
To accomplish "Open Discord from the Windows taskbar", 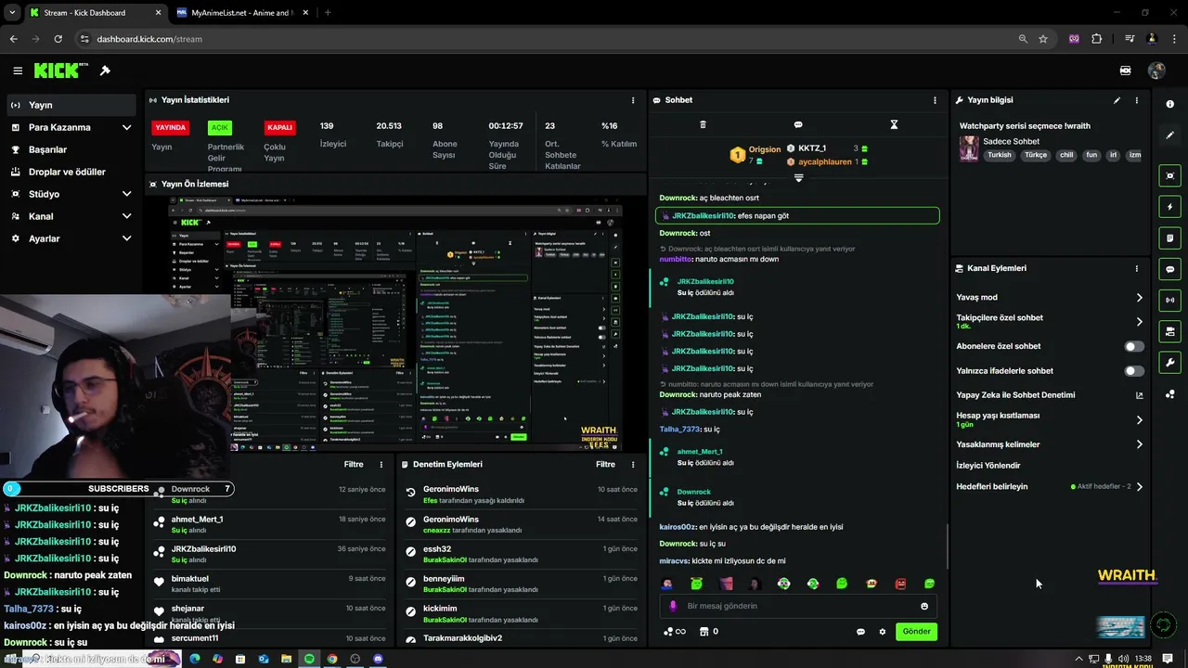I will coord(379,659).
